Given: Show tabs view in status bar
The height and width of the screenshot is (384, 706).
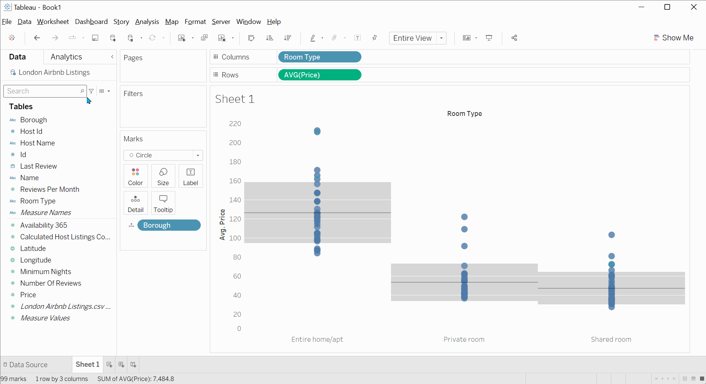Looking at the screenshot, I should coord(702,379).
